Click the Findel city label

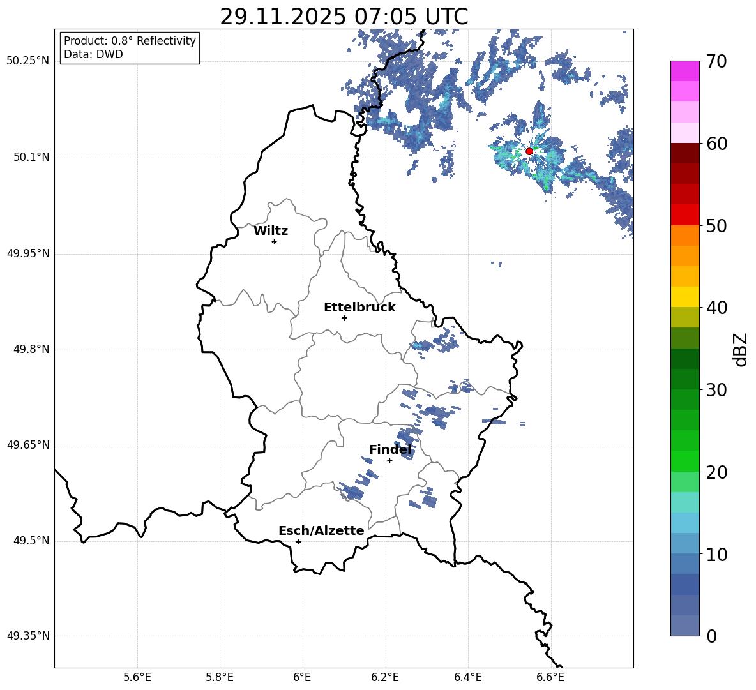(x=390, y=450)
